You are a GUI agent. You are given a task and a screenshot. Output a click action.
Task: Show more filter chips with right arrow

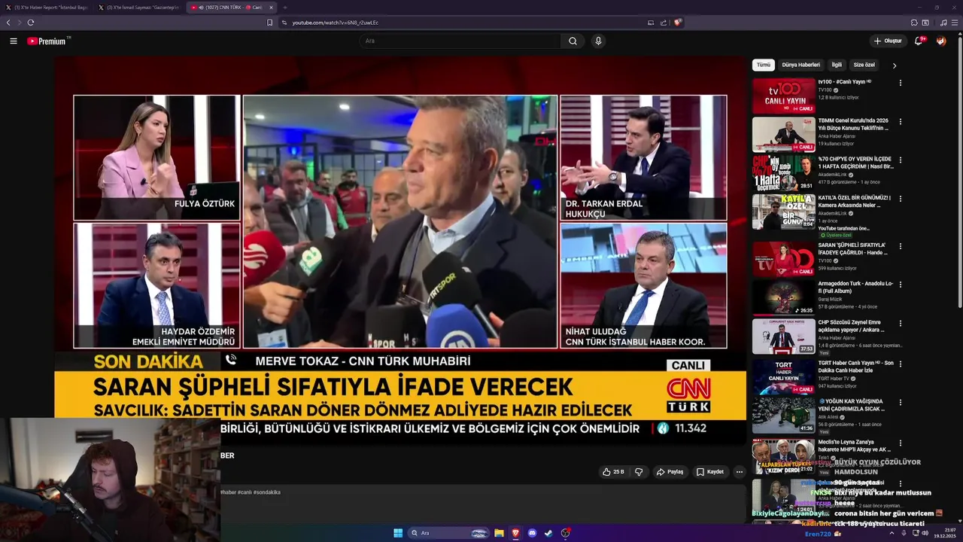[894, 65]
